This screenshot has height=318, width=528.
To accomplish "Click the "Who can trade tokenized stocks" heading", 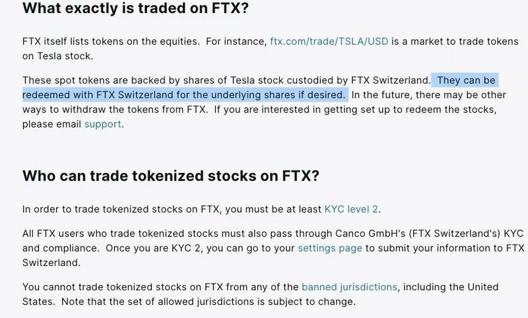I will [x=170, y=176].
